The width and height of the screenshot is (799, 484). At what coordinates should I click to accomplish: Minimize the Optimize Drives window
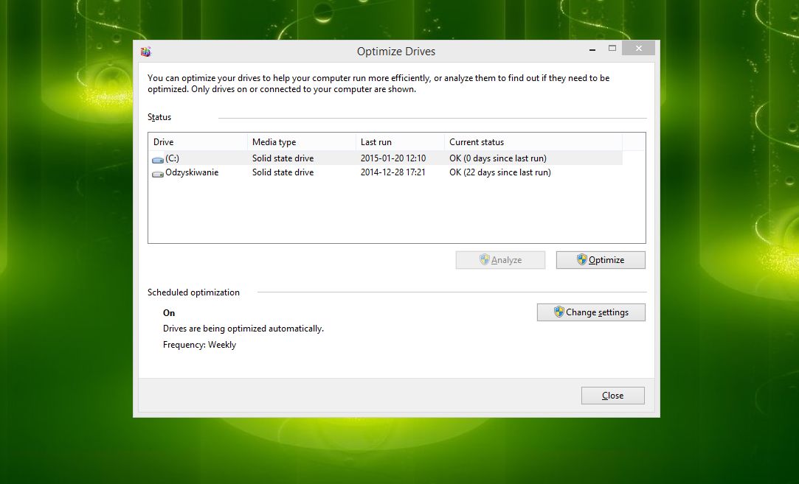(592, 49)
